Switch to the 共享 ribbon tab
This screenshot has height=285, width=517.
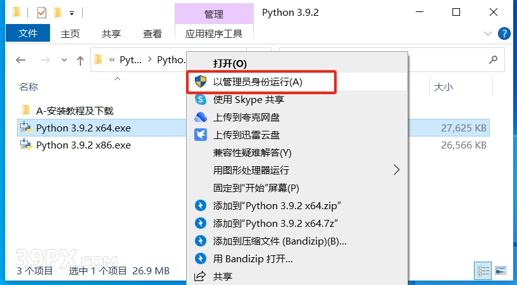[111, 33]
